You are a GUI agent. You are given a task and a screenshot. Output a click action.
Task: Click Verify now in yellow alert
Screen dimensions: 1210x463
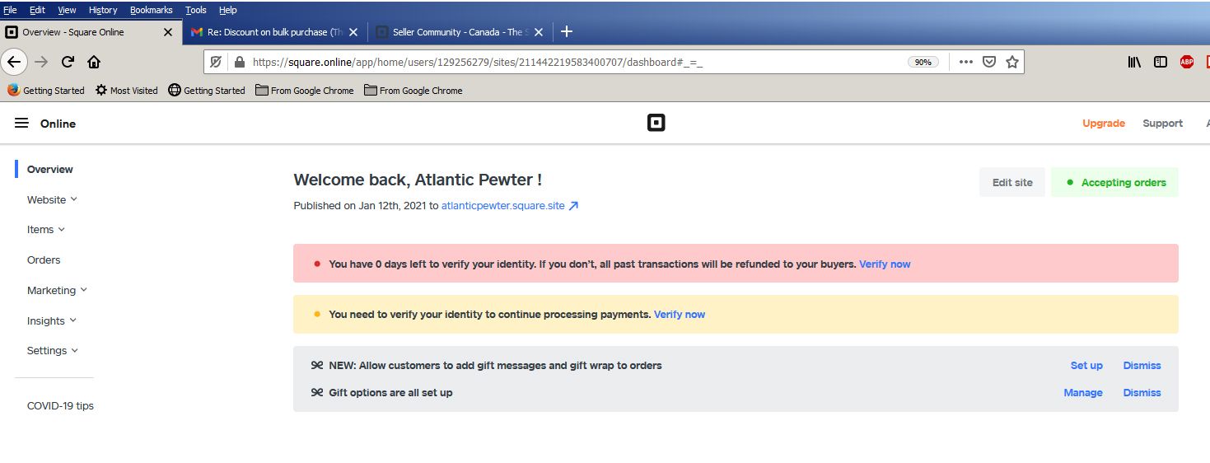tap(680, 315)
